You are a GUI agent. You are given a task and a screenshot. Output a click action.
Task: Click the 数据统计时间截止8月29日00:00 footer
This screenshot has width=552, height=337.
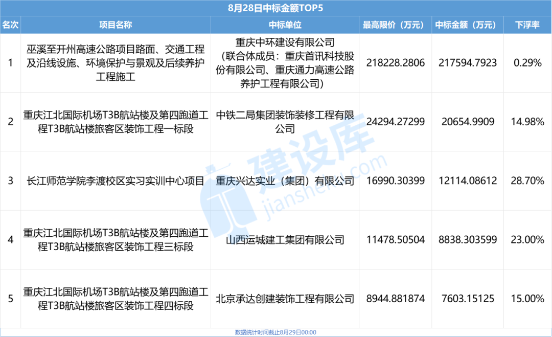point(276,331)
